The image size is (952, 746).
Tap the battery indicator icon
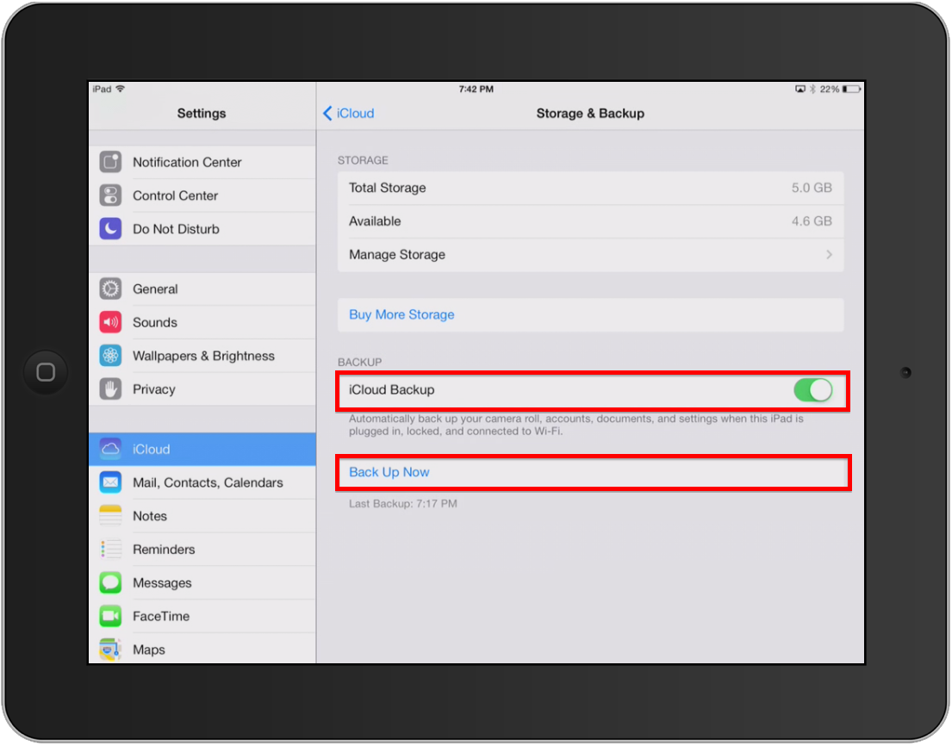coord(851,90)
